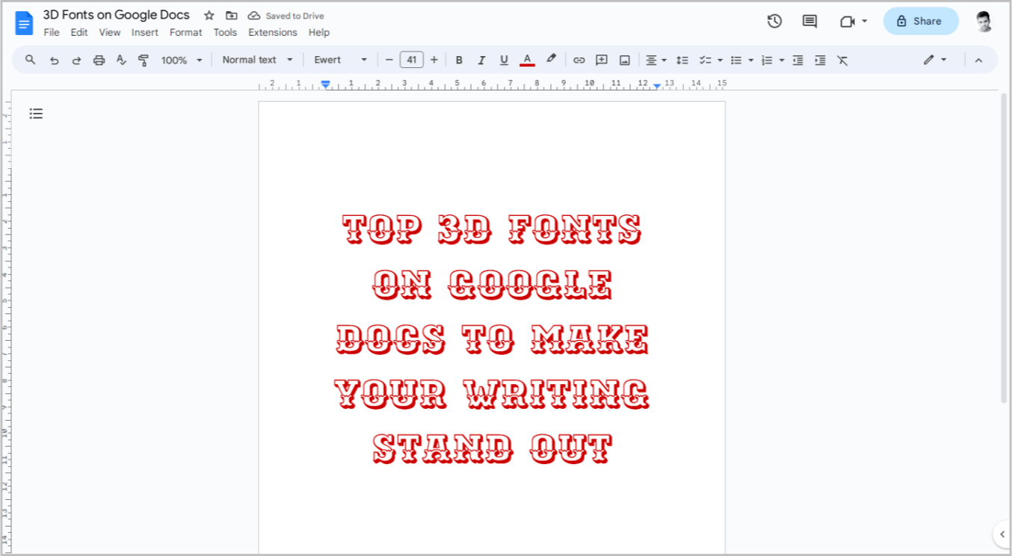Click the redo arrow

point(76,61)
